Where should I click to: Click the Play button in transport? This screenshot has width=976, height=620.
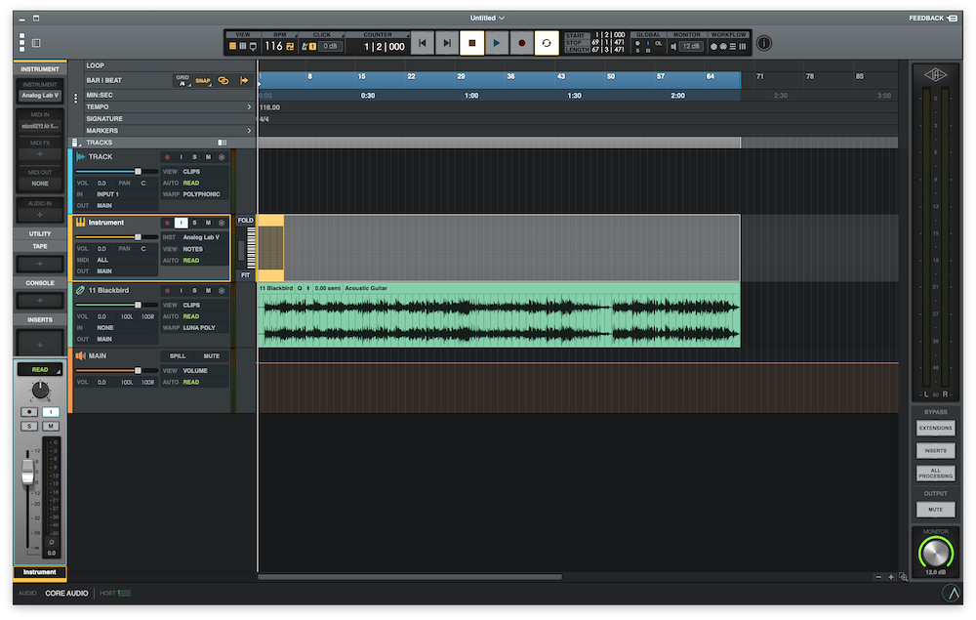point(497,43)
